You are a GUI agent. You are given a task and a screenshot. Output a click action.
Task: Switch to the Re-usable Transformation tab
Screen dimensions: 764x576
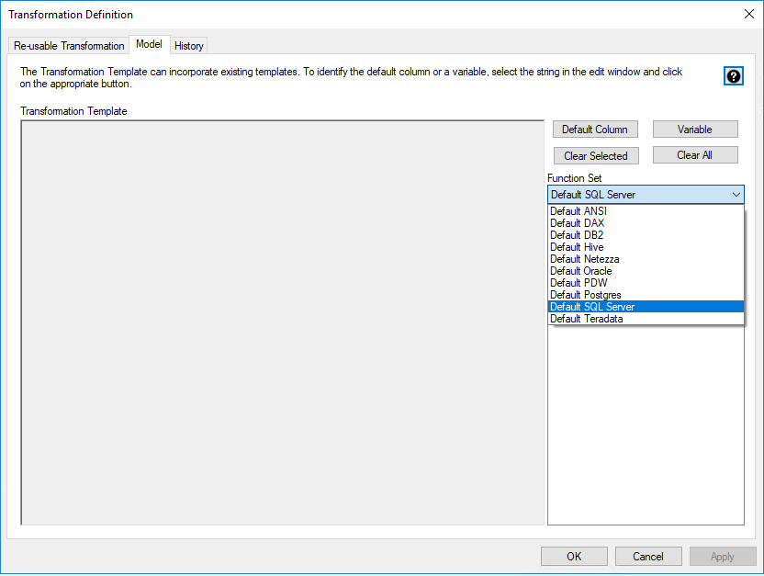pos(69,46)
